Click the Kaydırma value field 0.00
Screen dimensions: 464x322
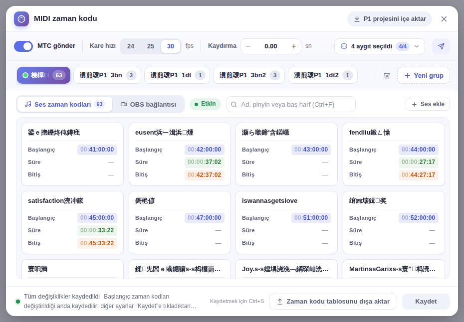pos(271,46)
